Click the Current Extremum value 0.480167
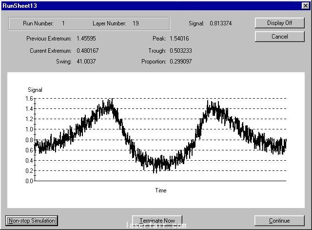 (x=88, y=50)
